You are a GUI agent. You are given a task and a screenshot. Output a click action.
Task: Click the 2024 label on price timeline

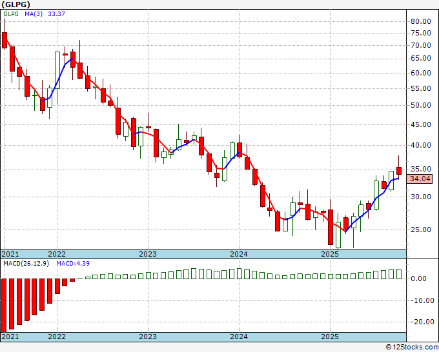click(239, 254)
